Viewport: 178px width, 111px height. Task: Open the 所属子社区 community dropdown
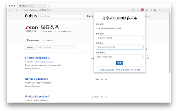(x=120, y=57)
